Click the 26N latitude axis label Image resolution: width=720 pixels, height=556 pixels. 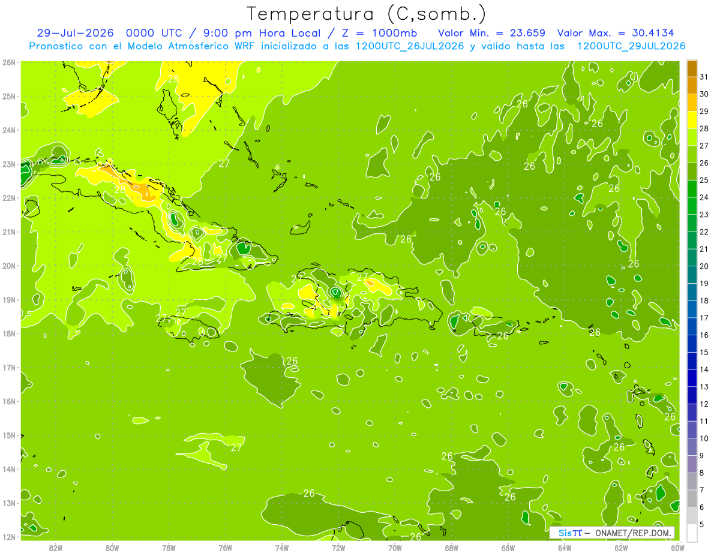coord(9,62)
